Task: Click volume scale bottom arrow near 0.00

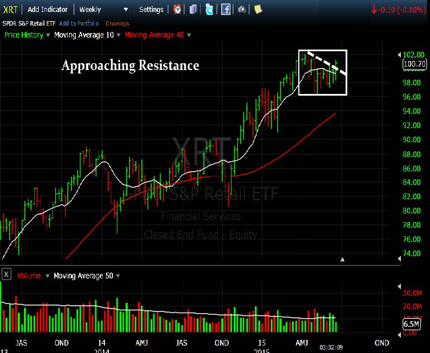Action: pos(399,334)
